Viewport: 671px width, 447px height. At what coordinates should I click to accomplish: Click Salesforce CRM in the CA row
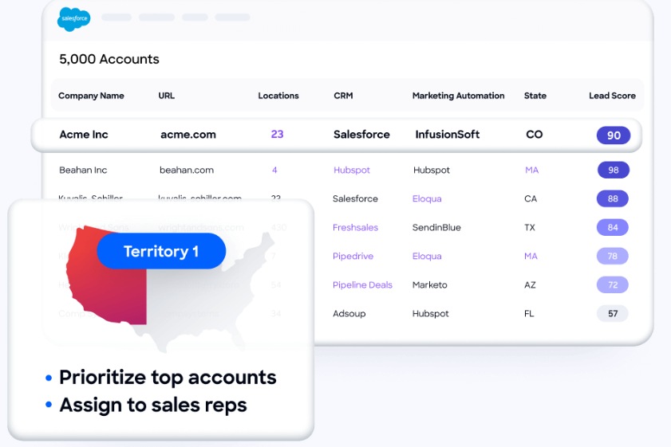(355, 198)
